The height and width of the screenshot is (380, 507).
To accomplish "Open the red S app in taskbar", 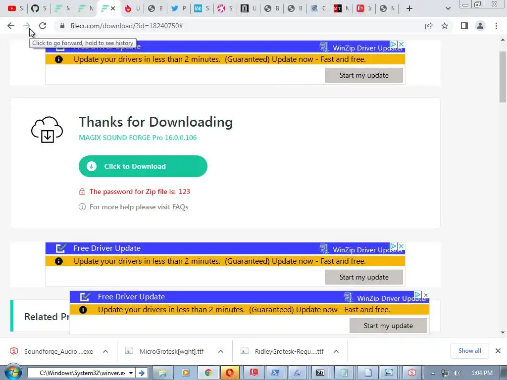I will tap(411, 373).
